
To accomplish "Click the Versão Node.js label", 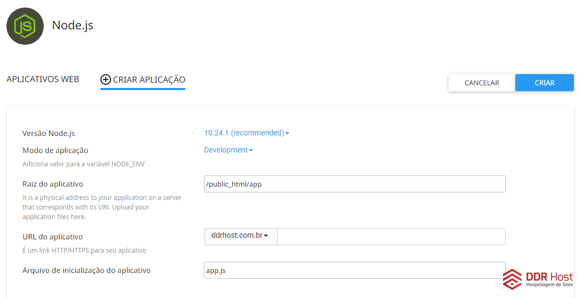I will coord(52,133).
